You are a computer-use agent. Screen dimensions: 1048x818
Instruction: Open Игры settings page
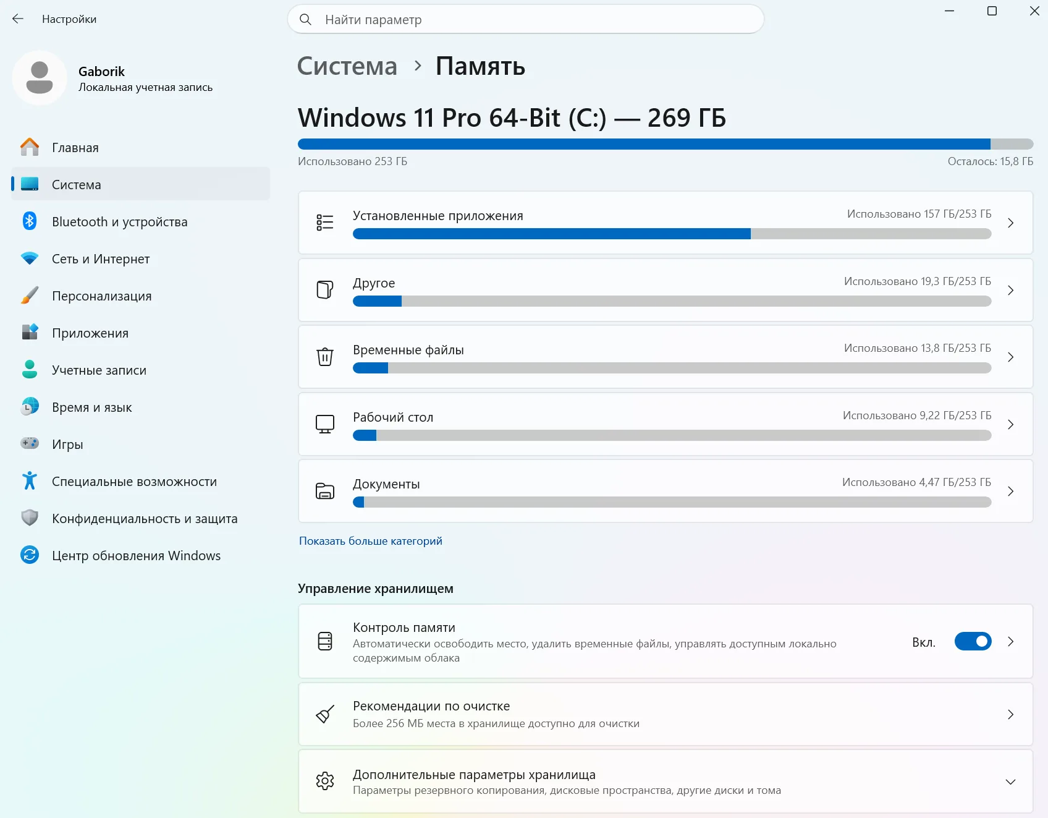tap(141, 444)
